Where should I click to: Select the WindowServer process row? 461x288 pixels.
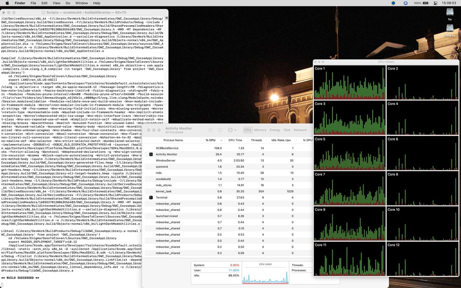pos(180,160)
